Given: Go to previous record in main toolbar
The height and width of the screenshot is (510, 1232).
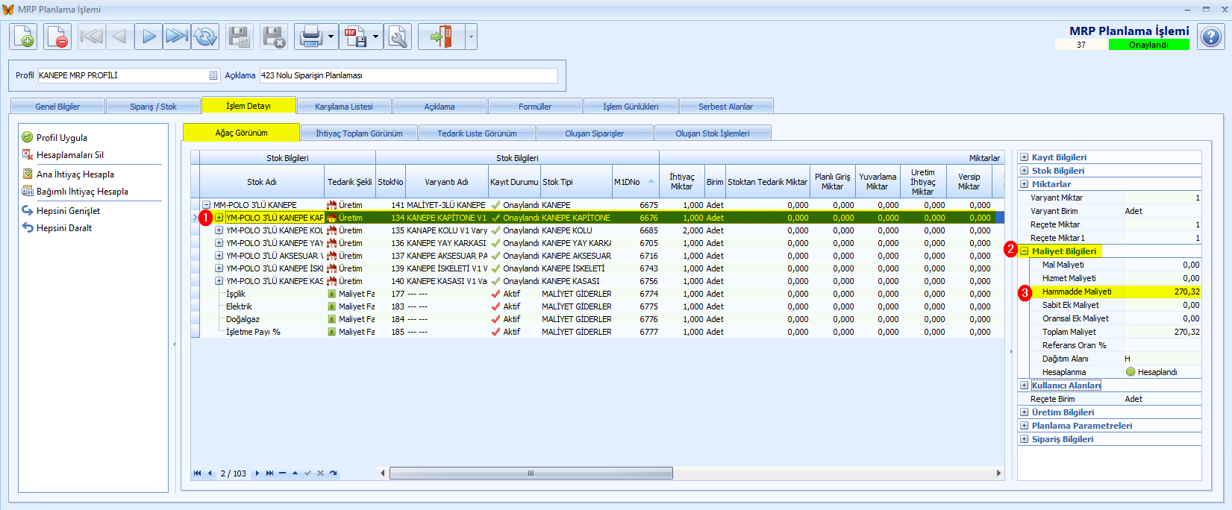Looking at the screenshot, I should point(119,36).
